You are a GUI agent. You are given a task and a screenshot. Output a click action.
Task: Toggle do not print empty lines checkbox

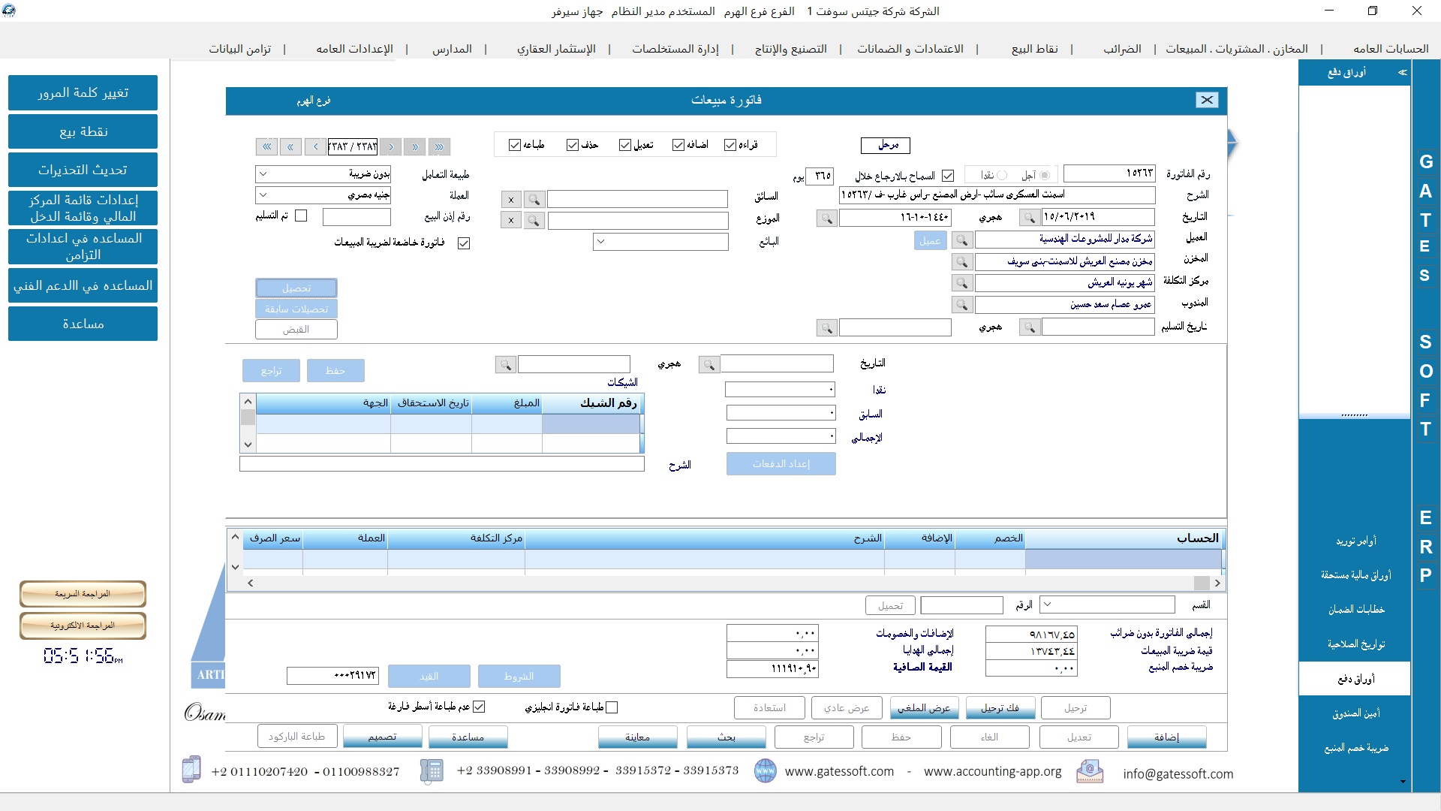coord(479,707)
